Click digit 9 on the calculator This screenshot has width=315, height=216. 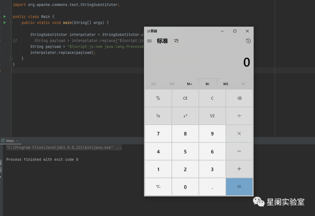(212, 134)
